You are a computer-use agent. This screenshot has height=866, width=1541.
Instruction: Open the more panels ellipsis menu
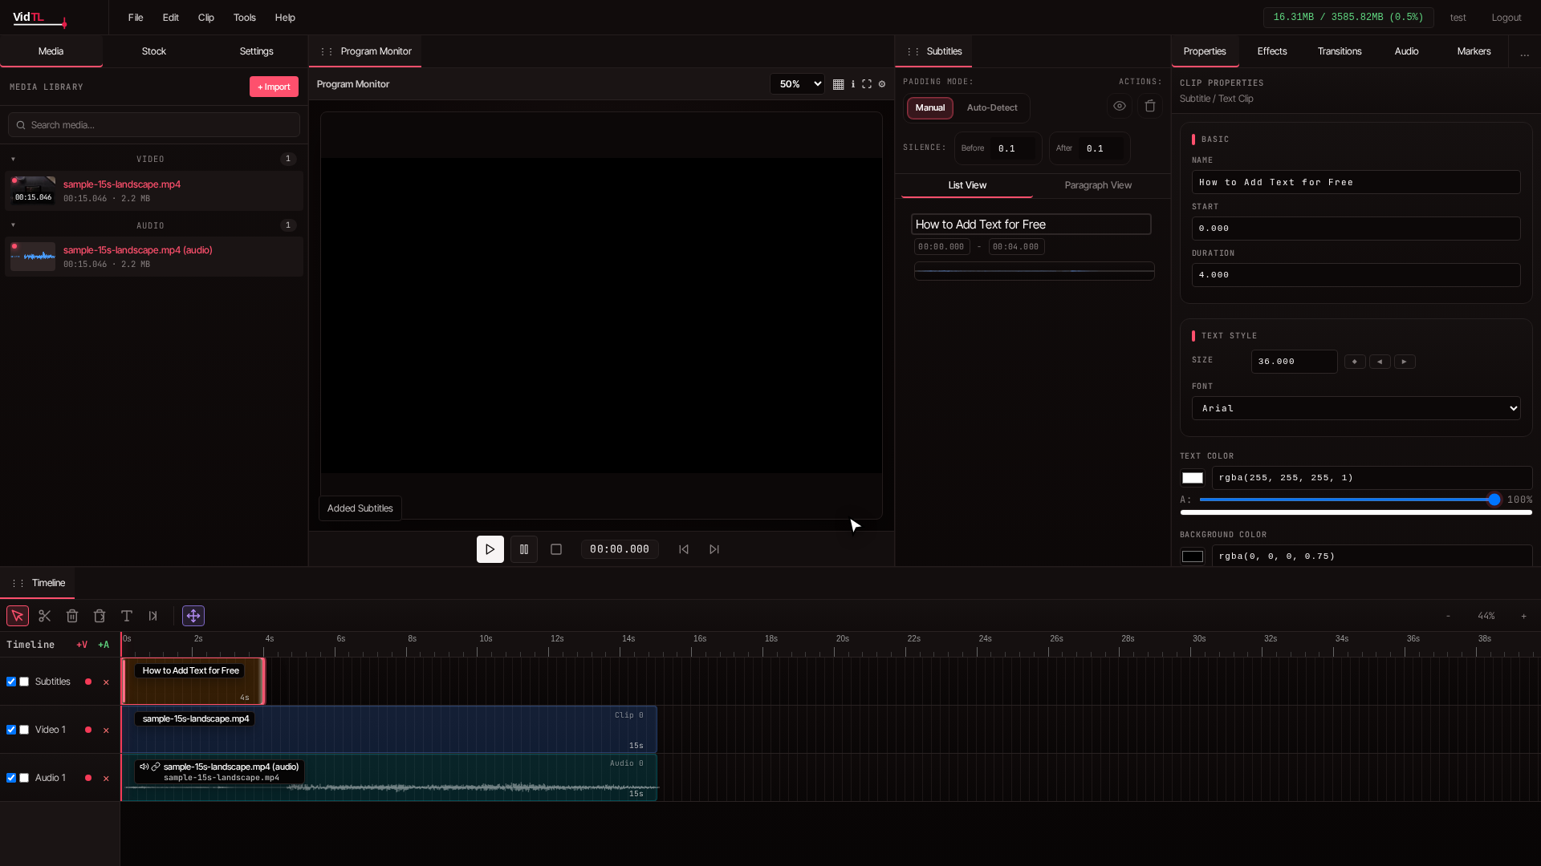click(x=1524, y=52)
